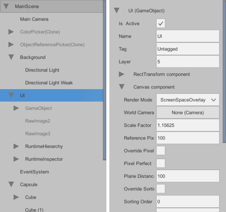Select GameObject under UI

(x=39, y=108)
